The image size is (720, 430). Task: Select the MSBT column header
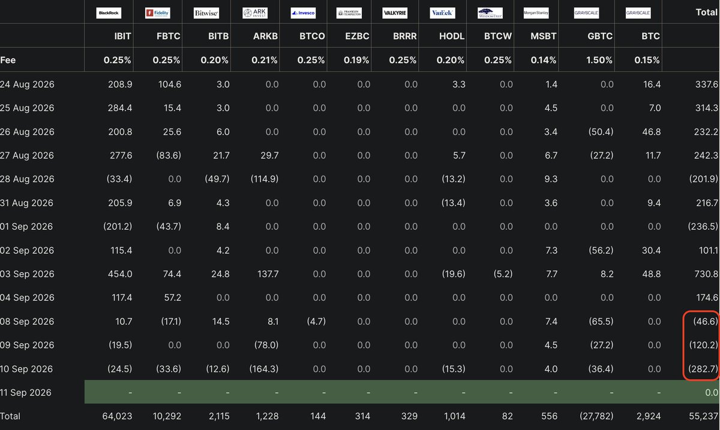[544, 36]
